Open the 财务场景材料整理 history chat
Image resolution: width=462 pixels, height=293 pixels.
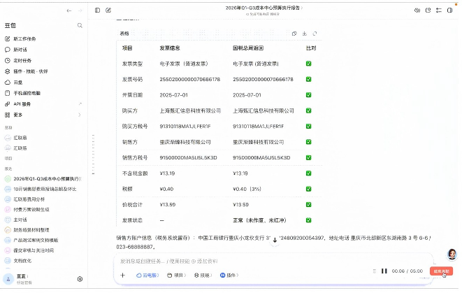pyautogui.click(x=27, y=230)
